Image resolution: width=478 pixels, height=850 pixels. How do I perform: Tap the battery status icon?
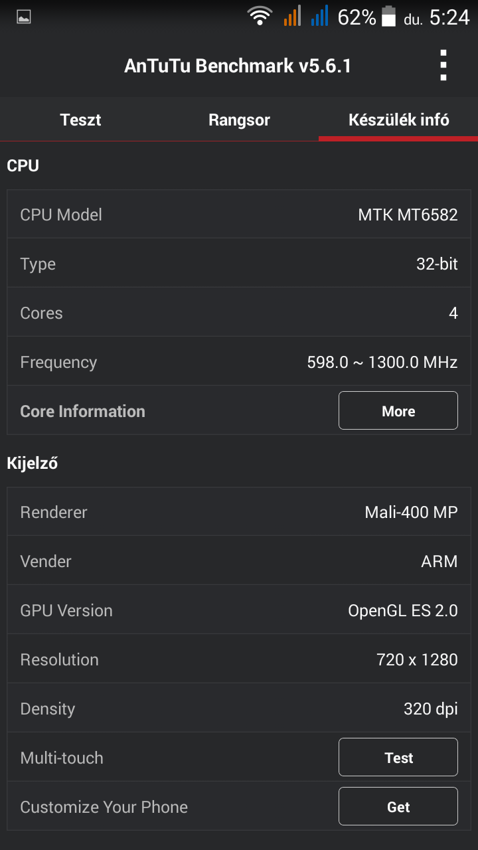[x=388, y=17]
